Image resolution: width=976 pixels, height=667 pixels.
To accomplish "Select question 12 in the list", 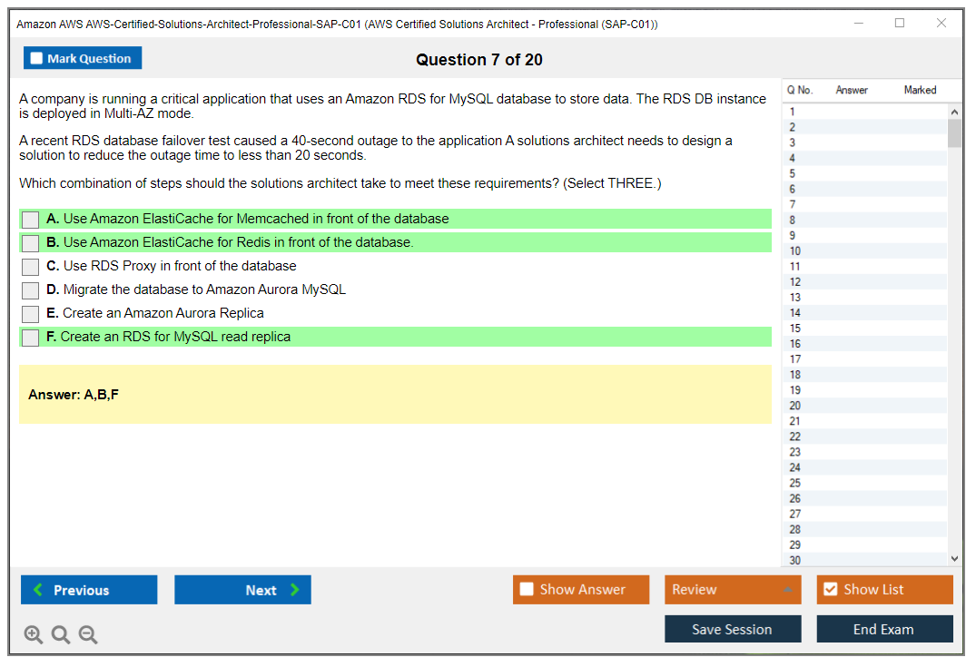I will point(795,282).
